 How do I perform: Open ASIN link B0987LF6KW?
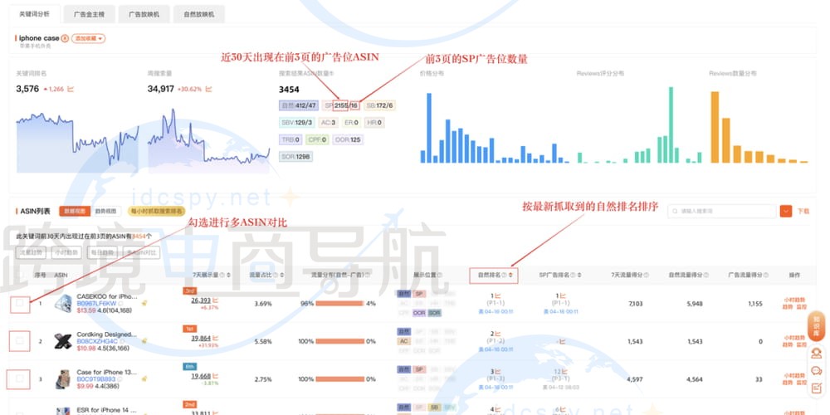point(96,303)
